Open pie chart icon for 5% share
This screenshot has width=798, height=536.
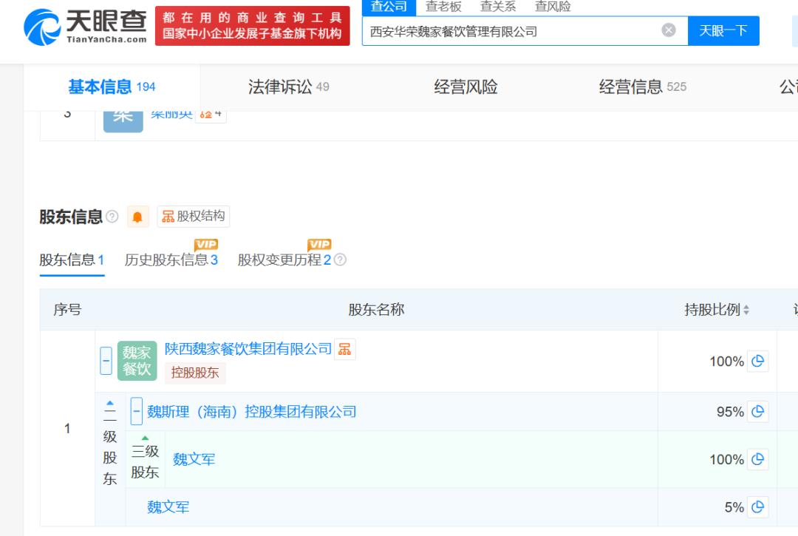click(x=757, y=507)
